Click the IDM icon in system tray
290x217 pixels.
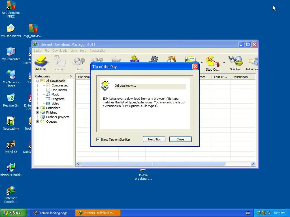(259, 213)
